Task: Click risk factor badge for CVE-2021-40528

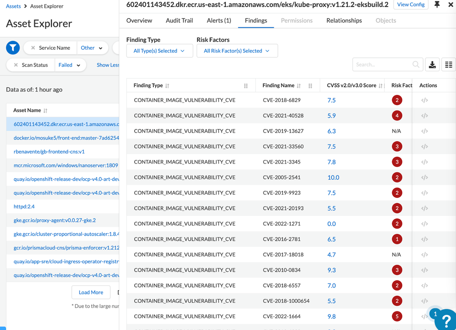Action: pyautogui.click(x=397, y=116)
